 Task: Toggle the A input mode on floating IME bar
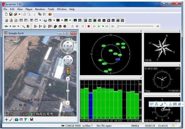pyautogui.click(x=156, y=104)
